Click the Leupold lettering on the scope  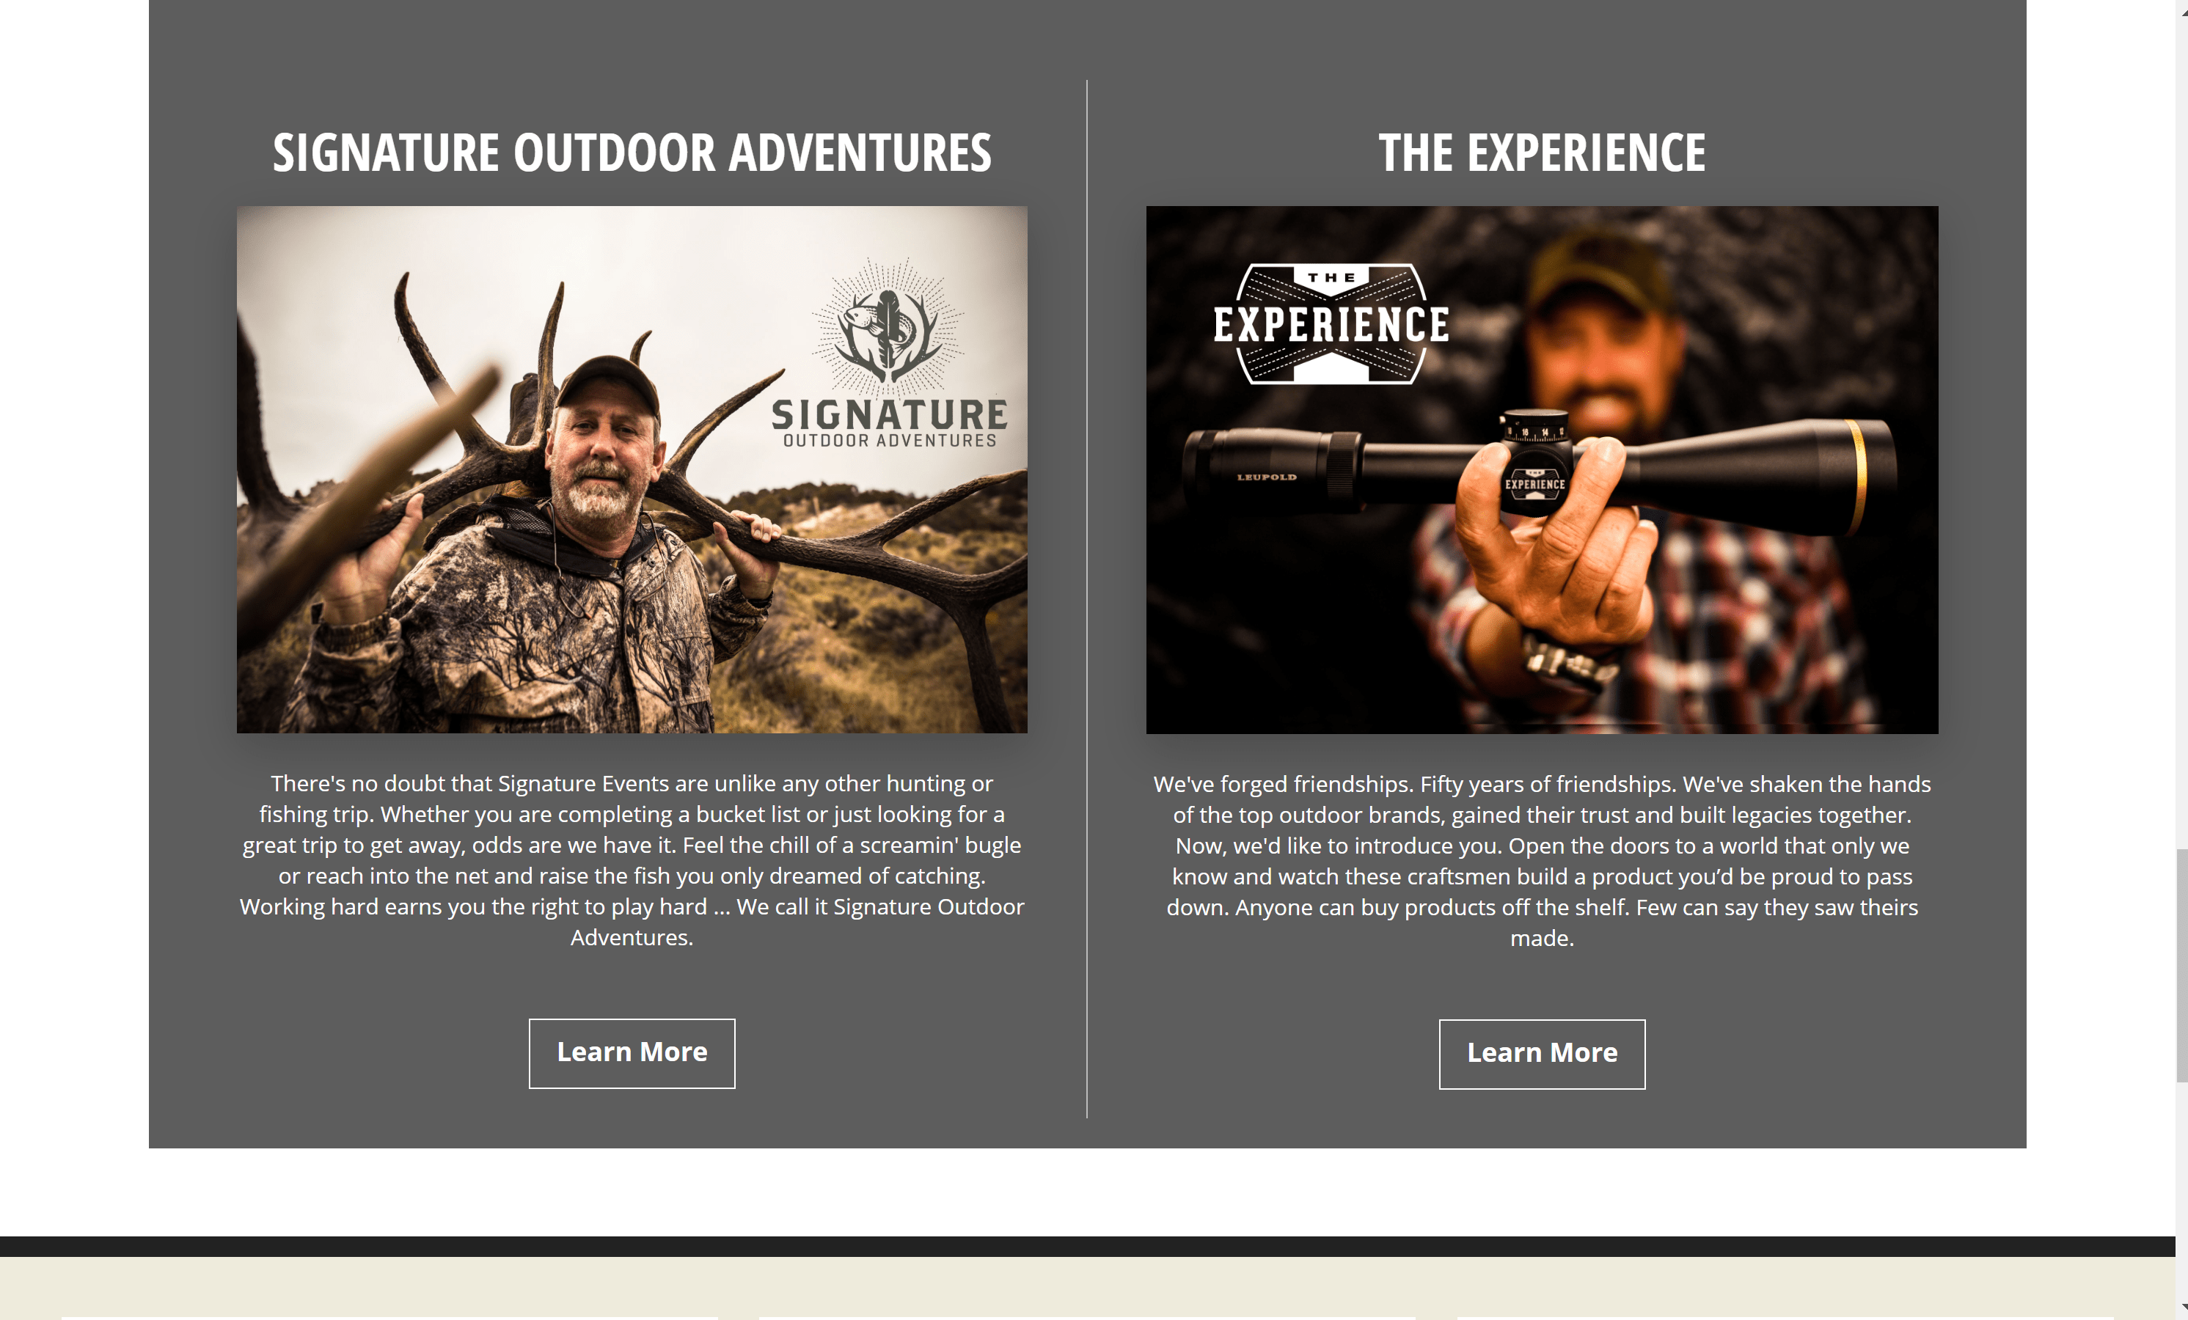1267,477
